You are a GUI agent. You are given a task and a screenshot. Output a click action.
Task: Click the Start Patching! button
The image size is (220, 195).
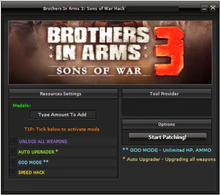168,137
